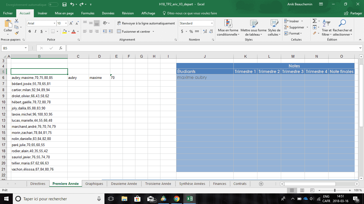This screenshot has width=364, height=204.
Task: Expand the Arial font name dropdown
Action: [54, 23]
